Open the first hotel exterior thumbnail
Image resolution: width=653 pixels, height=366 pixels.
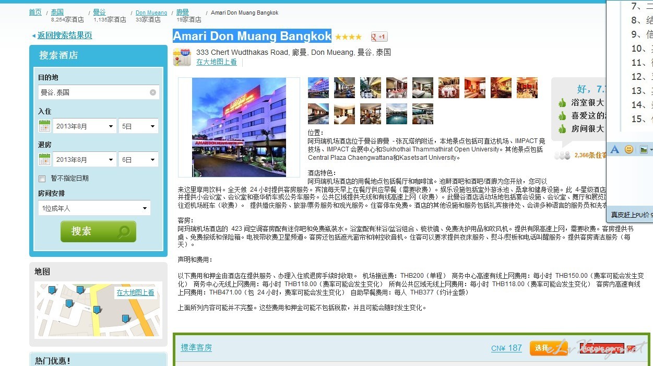coord(318,88)
